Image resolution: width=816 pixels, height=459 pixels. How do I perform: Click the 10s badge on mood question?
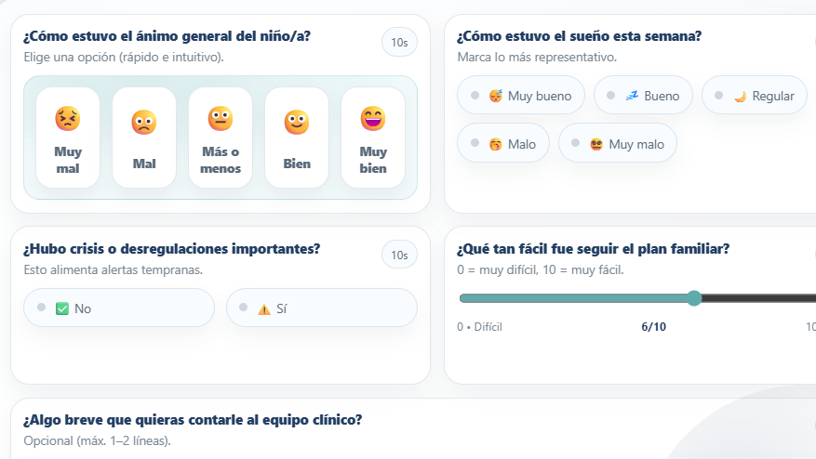click(399, 43)
